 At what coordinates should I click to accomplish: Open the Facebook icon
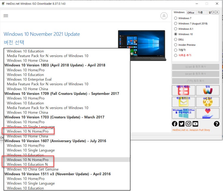pyautogui.click(x=175, y=124)
